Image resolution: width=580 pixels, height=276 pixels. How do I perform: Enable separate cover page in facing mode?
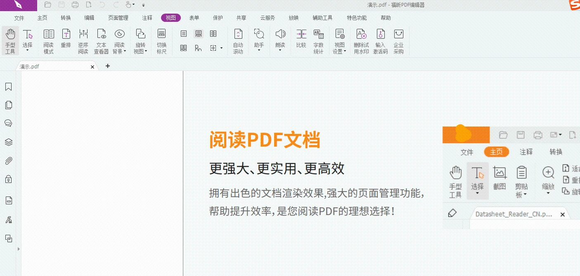coord(199,48)
